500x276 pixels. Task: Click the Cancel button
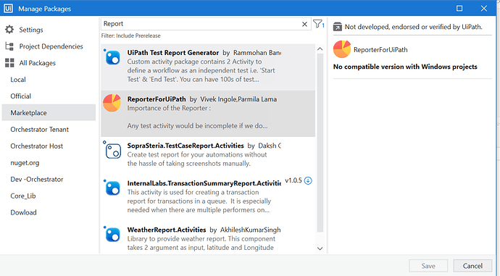[x=472, y=266]
